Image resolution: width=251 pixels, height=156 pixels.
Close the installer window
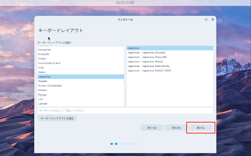212,19
